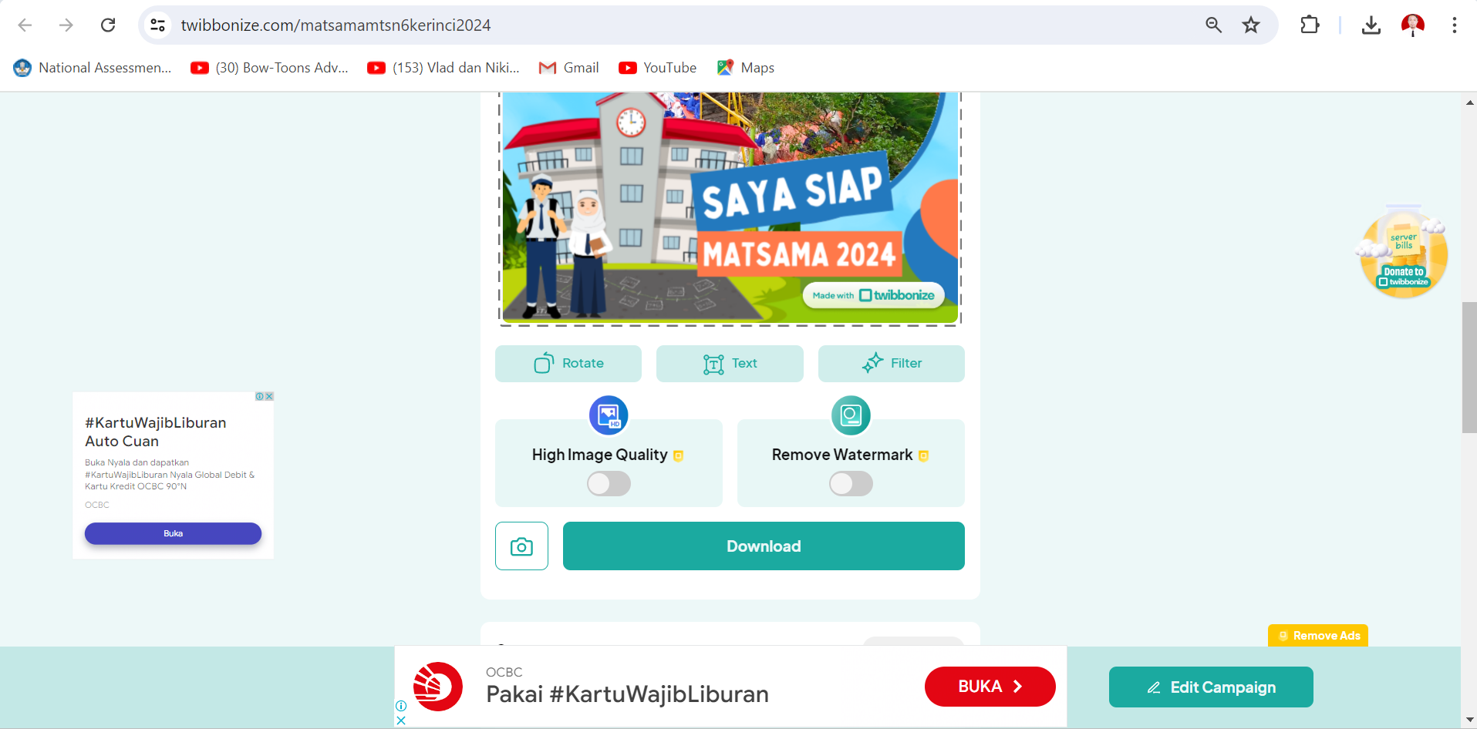Bookmark this page with the star icon
This screenshot has width=1477, height=729.
click(1251, 25)
